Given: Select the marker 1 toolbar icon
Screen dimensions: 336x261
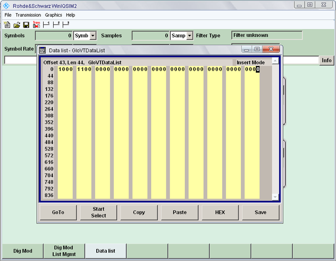Looking at the screenshot, I should click(46, 24).
